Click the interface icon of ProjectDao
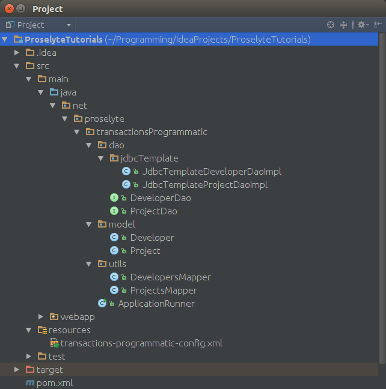The height and width of the screenshot is (389, 386). (x=114, y=211)
